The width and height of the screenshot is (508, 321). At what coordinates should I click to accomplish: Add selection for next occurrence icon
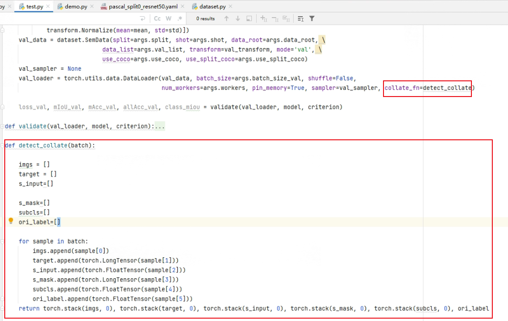pos(264,19)
